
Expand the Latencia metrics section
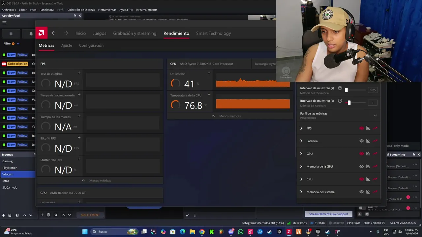(x=301, y=141)
